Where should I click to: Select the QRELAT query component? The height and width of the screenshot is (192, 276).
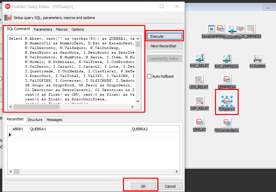point(199,122)
